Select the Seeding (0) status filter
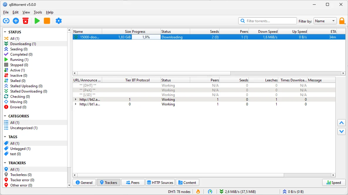This screenshot has width=348, height=195. 35,49
